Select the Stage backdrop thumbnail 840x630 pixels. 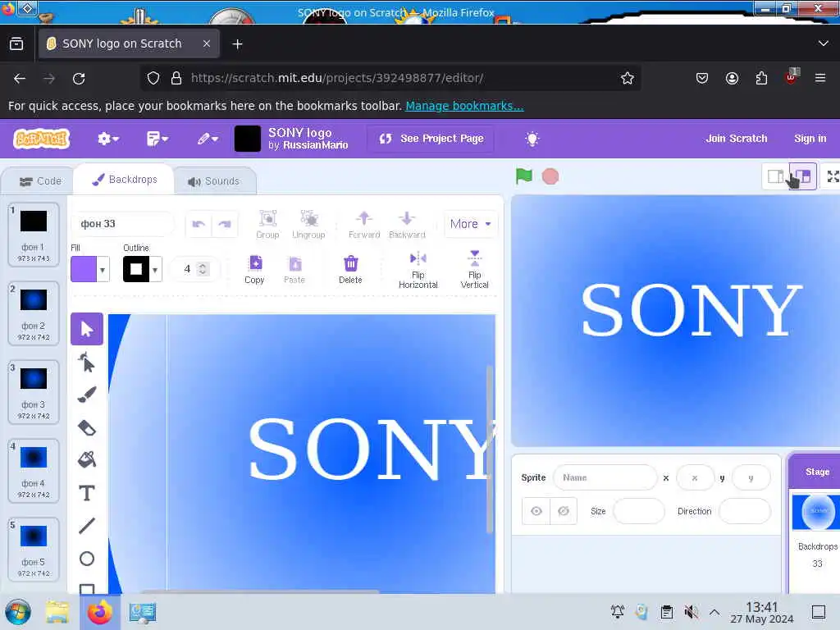pos(815,512)
